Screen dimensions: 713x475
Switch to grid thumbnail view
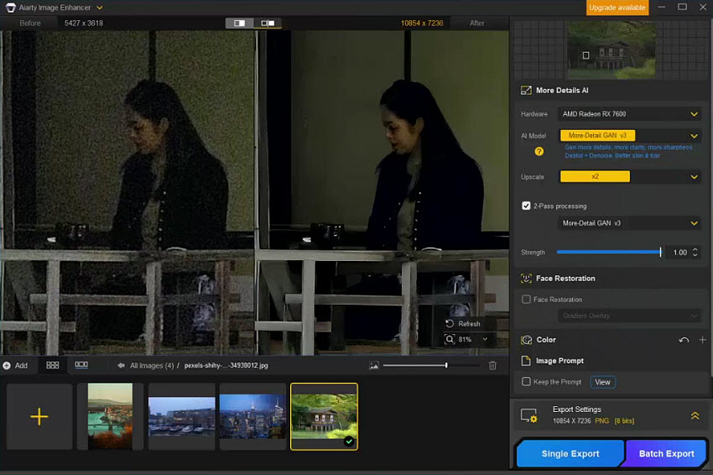point(53,365)
